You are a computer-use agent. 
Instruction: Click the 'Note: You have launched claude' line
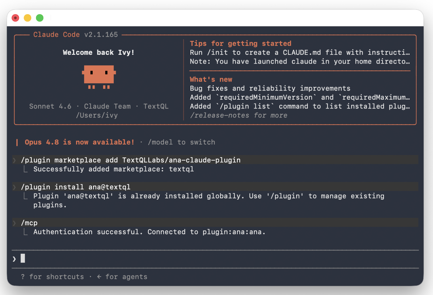300,62
